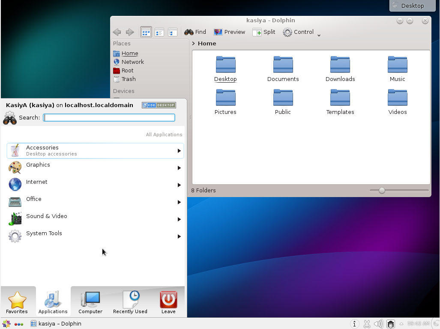Switch to the Favorites tab
Screen dimensions: 440x329
17,301
